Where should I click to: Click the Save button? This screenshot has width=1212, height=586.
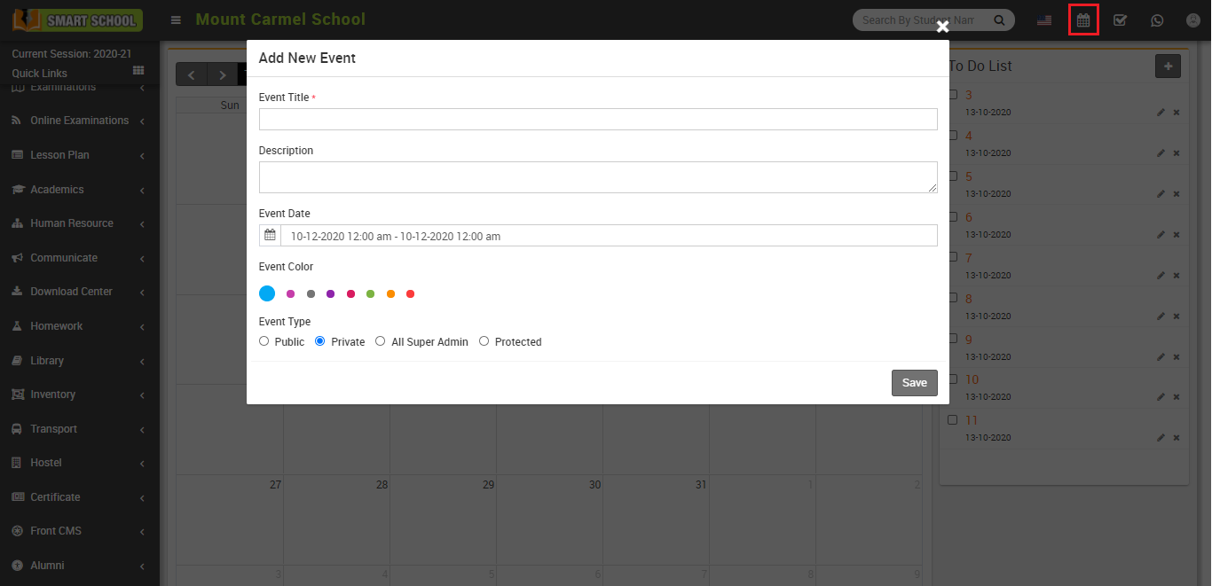click(x=914, y=382)
